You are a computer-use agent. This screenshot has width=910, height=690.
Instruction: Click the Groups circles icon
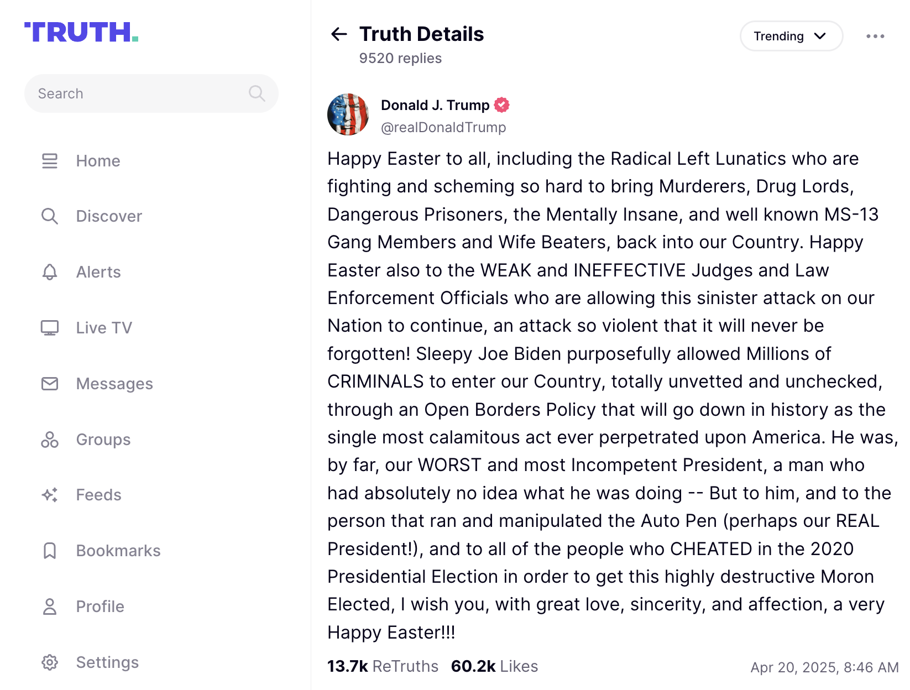click(50, 440)
